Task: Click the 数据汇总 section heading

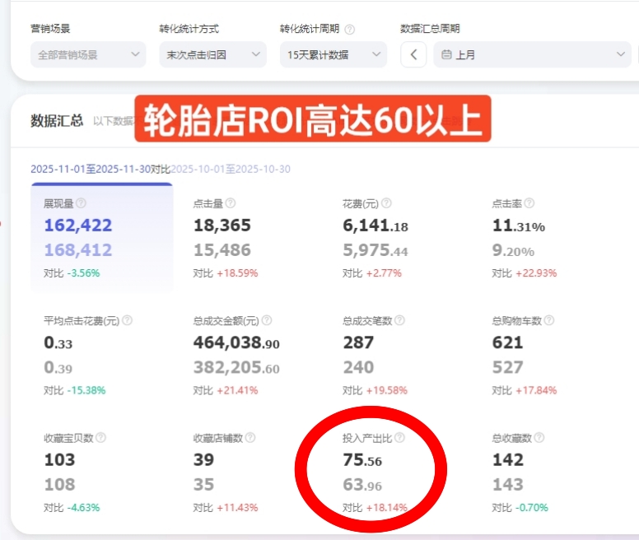Action: click(x=57, y=120)
